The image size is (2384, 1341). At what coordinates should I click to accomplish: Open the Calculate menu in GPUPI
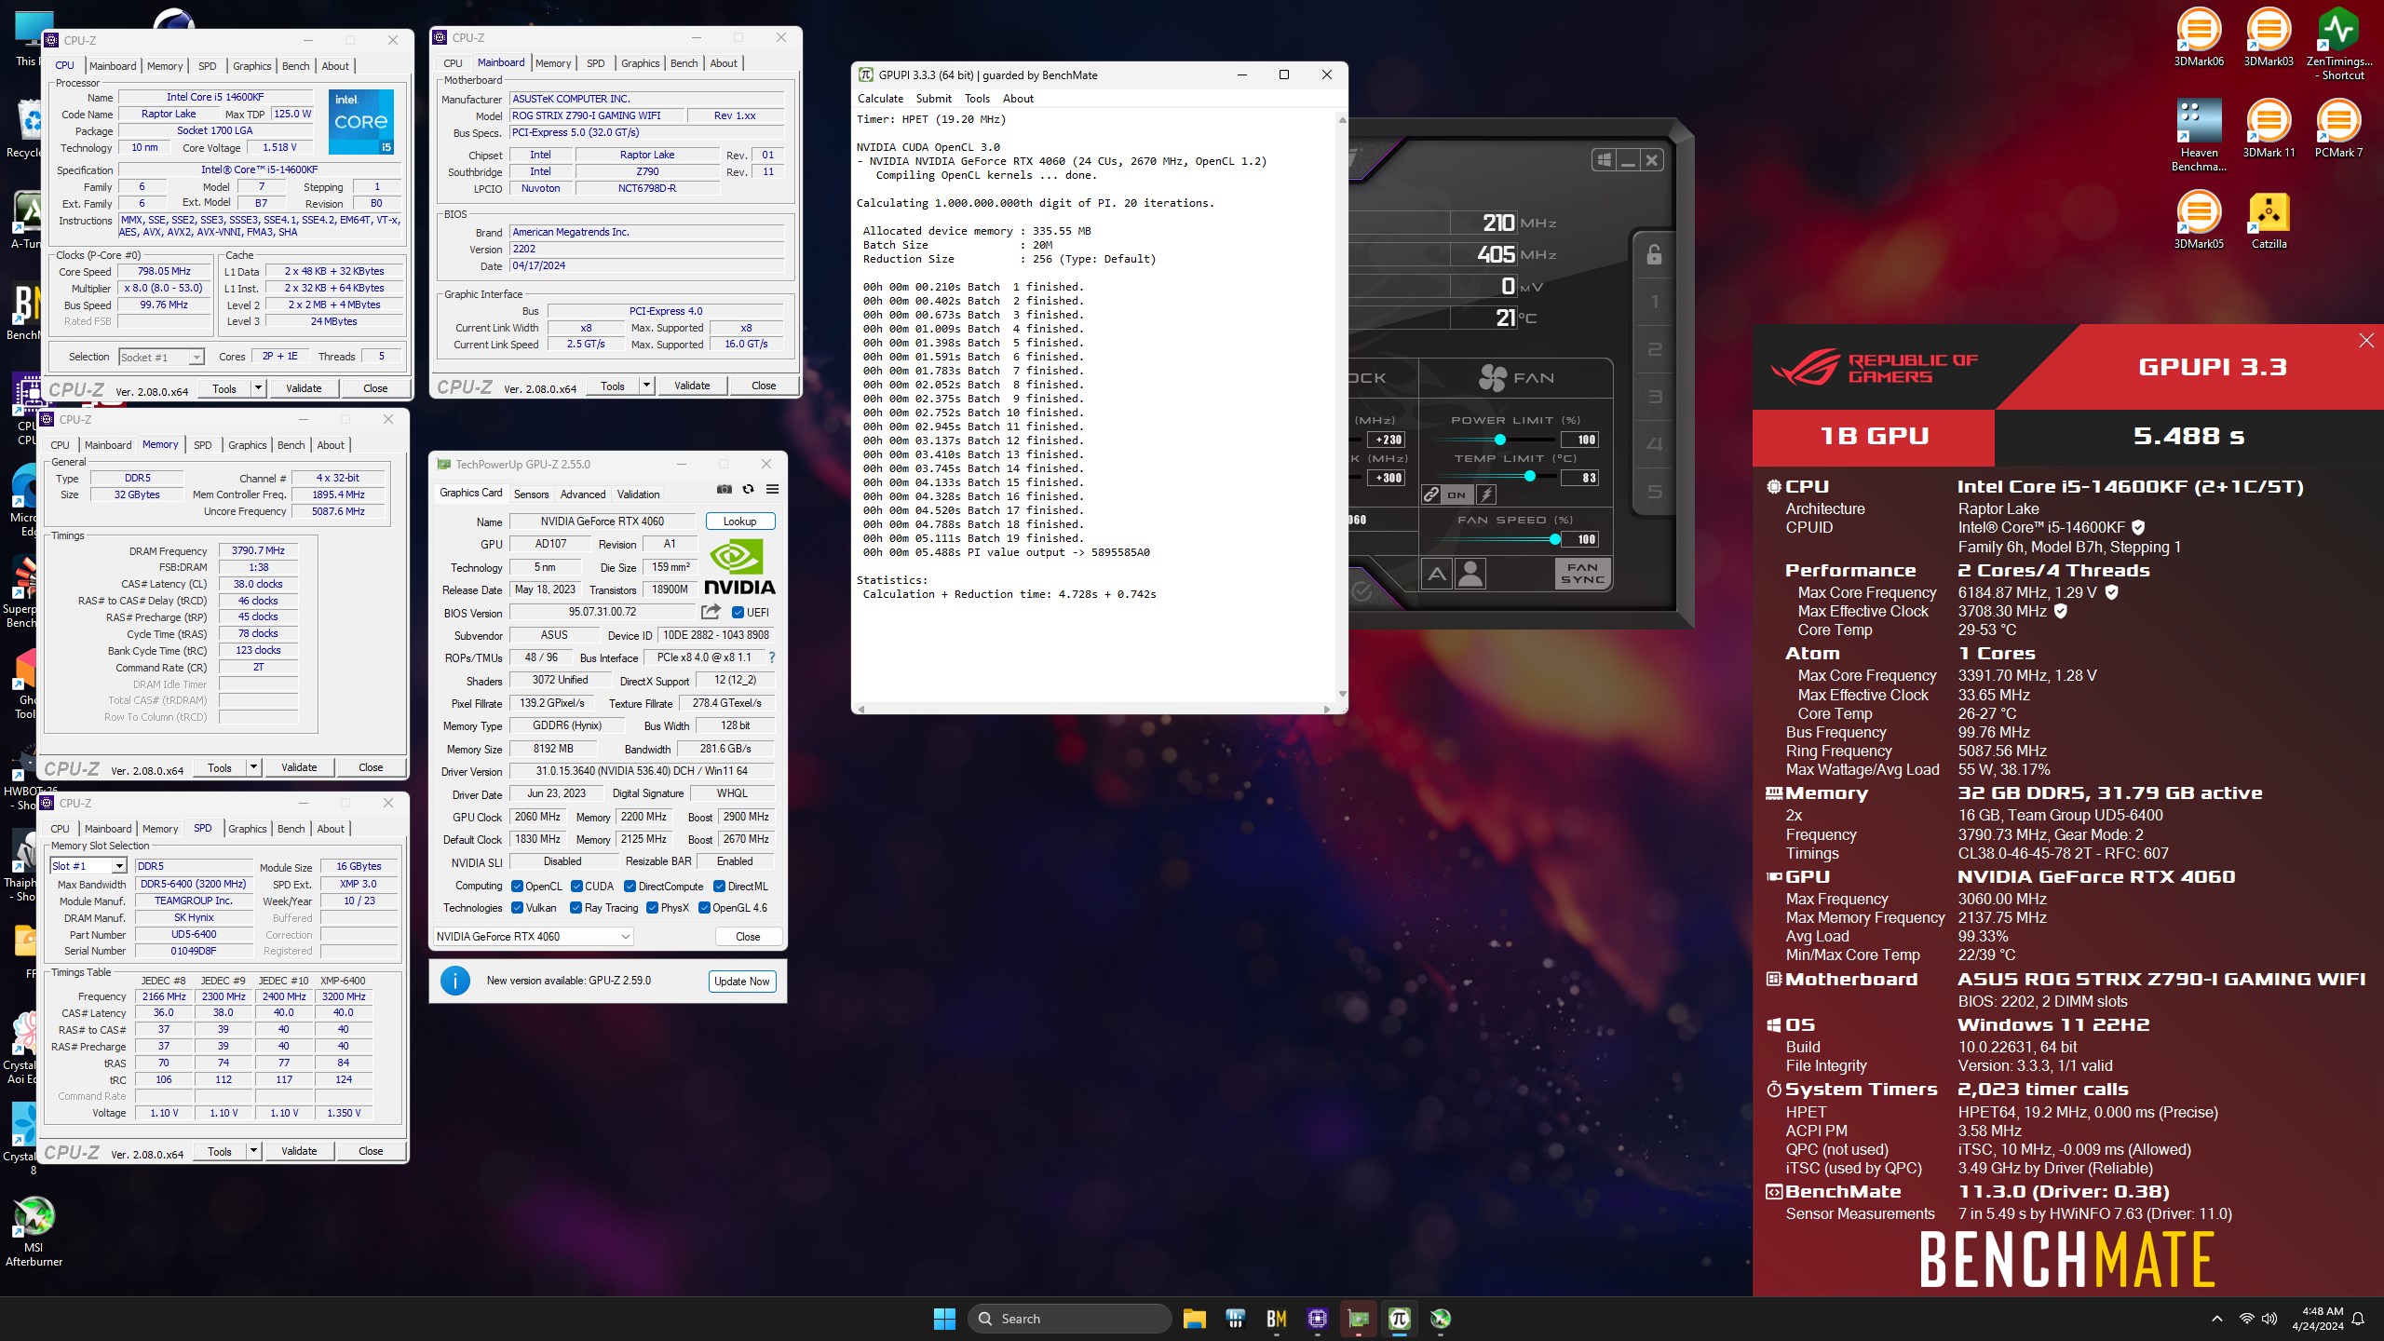click(x=880, y=99)
